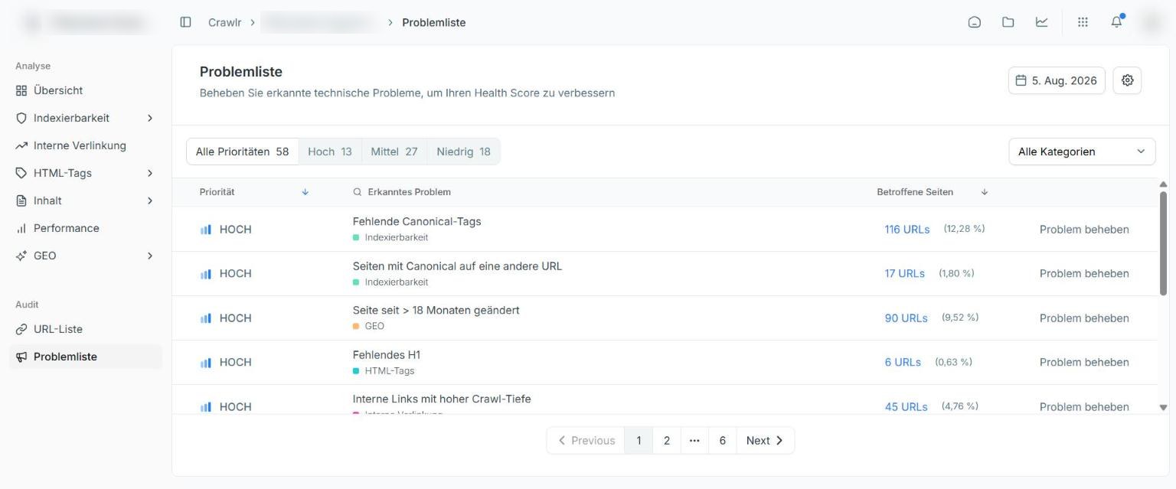Sort by Betroffene Seiten arrow

click(x=985, y=192)
